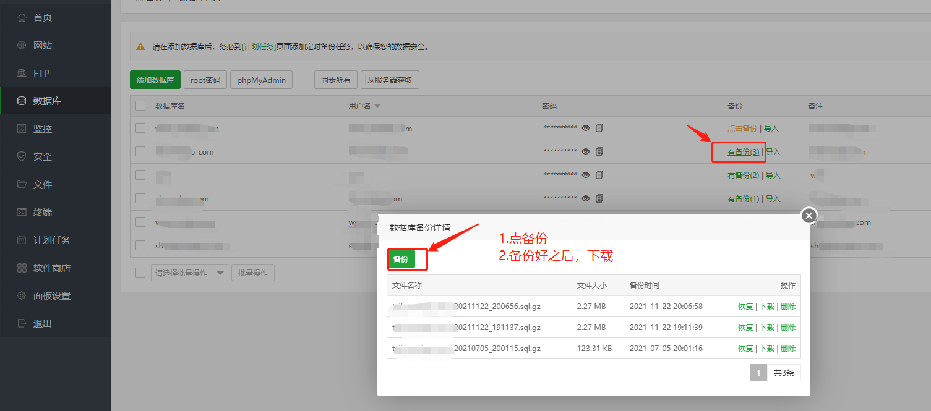Click the 123.31 KB file size

coord(594,349)
